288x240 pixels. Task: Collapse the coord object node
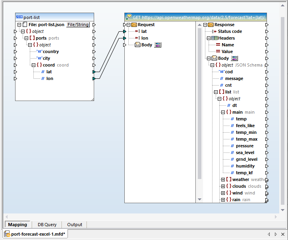click(34, 65)
